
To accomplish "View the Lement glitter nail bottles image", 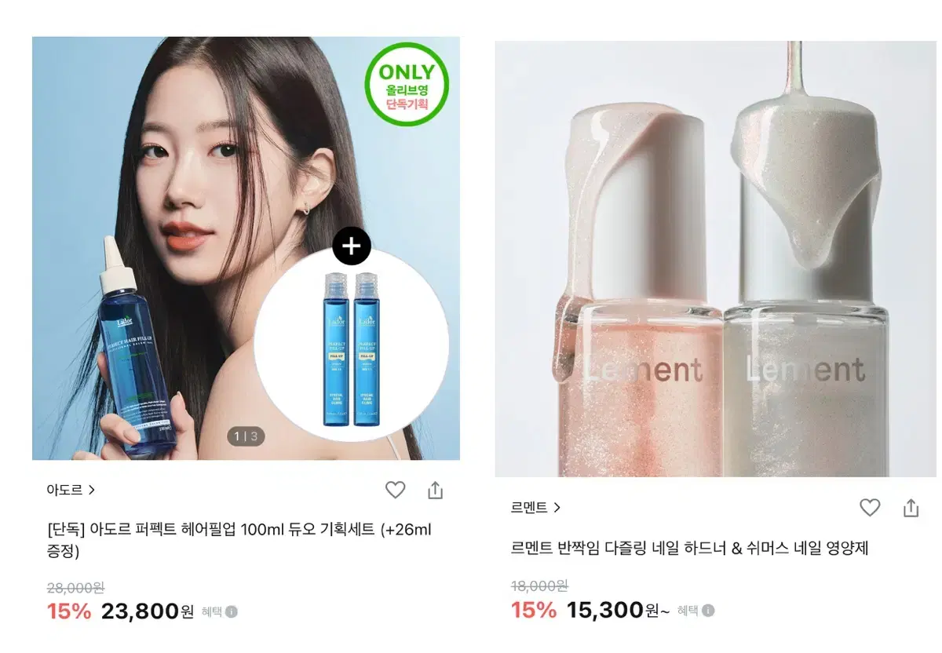I will 715,259.
